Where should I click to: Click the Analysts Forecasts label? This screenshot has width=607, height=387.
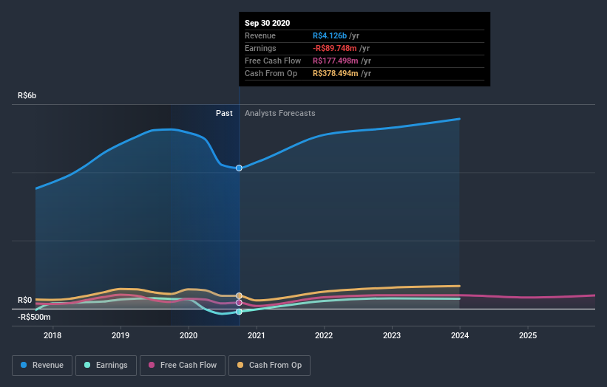click(x=280, y=113)
